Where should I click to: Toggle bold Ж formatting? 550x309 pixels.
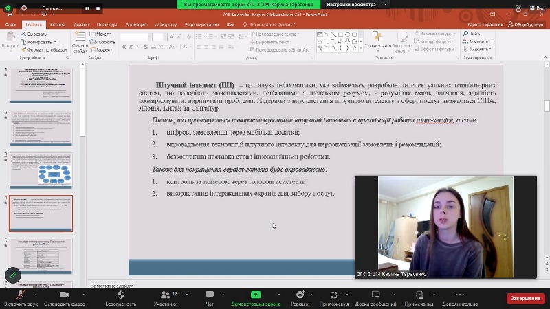pos(124,47)
